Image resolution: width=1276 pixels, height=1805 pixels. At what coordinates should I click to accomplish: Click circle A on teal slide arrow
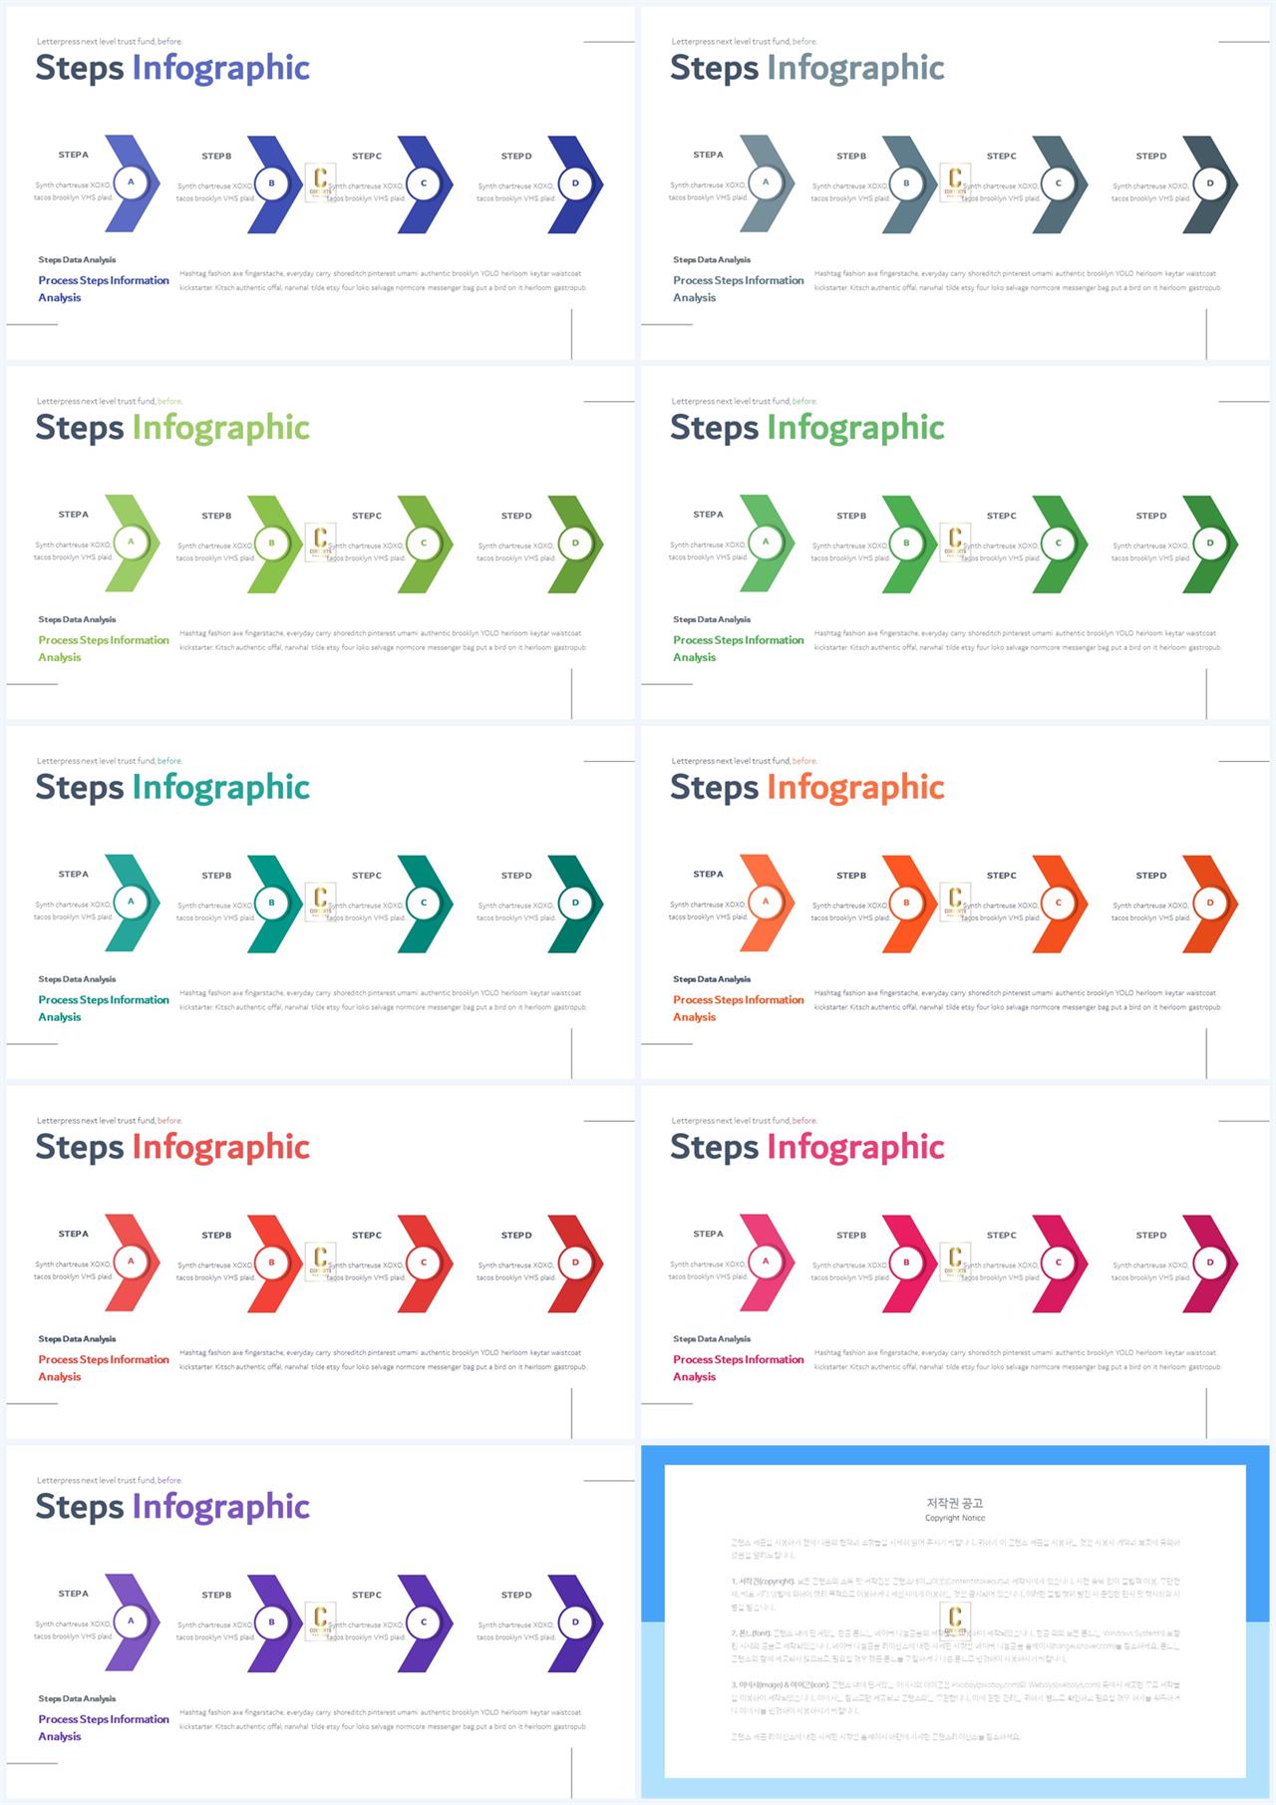point(131,902)
